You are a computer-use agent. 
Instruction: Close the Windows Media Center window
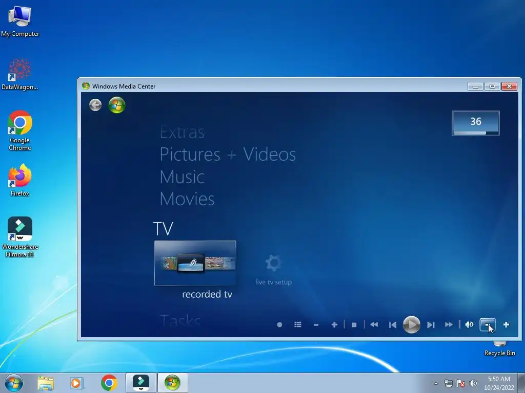point(509,86)
